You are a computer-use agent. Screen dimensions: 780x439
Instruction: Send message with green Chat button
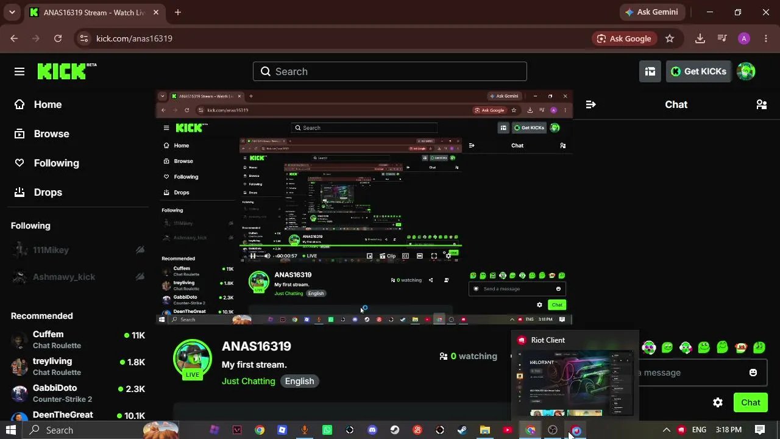point(751,402)
